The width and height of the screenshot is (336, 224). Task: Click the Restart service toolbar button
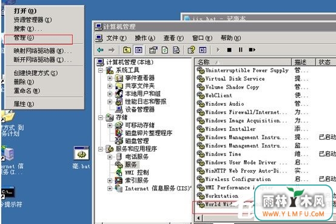pos(252,50)
